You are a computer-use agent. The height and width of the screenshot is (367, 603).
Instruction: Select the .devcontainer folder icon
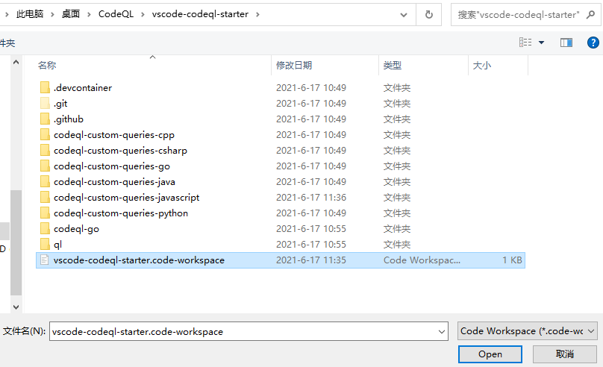(45, 87)
